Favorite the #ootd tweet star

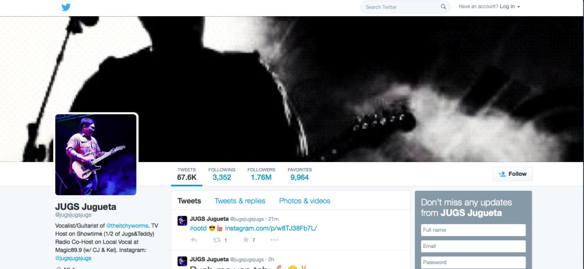(246, 240)
